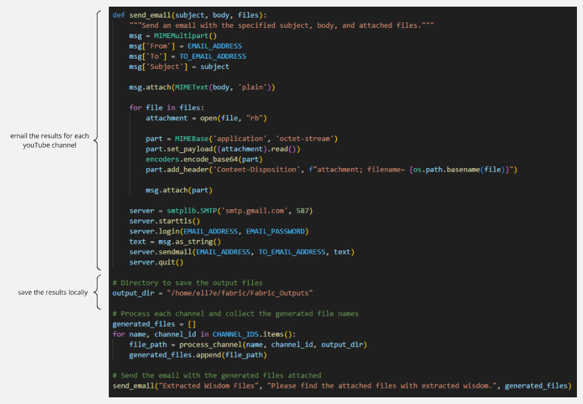Click the 'generated_files = []' line

click(x=154, y=324)
